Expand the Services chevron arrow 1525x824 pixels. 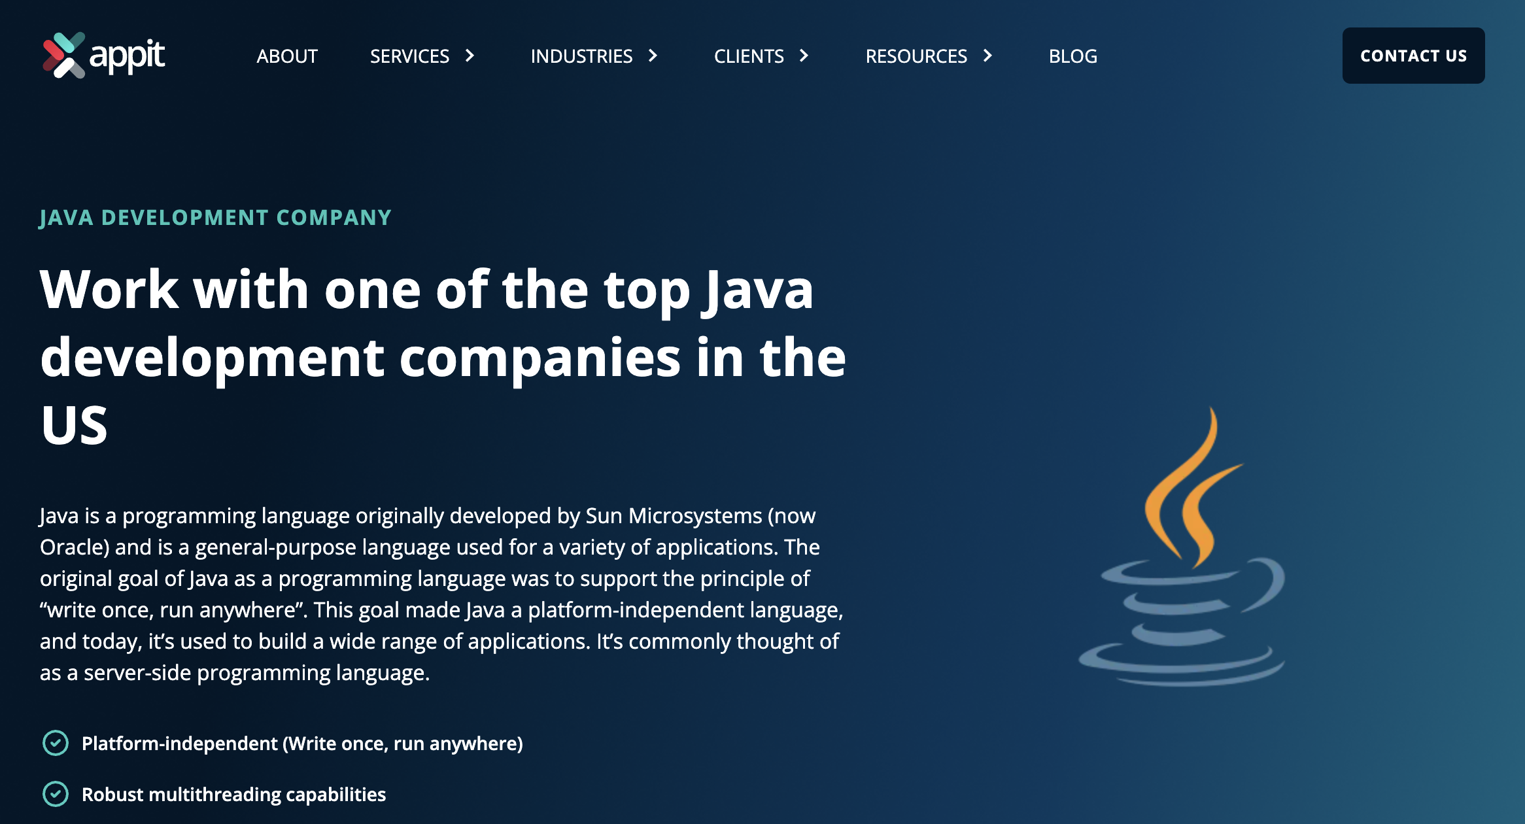tap(470, 56)
